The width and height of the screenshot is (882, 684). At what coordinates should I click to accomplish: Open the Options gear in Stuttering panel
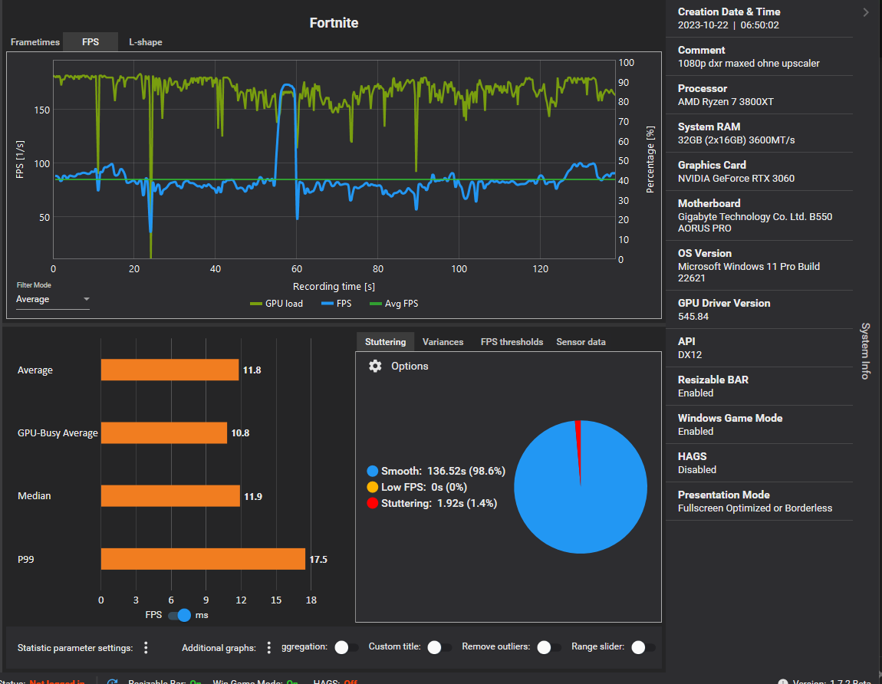point(375,367)
